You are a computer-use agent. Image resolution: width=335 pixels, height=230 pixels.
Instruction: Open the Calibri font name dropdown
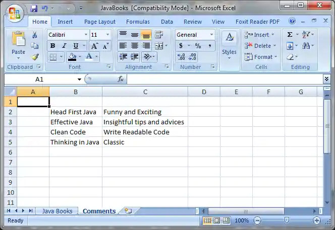[x=86, y=35]
